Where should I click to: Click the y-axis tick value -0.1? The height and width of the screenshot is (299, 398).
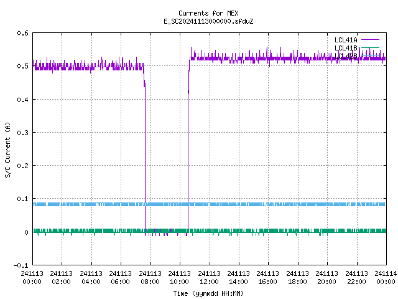point(21,265)
